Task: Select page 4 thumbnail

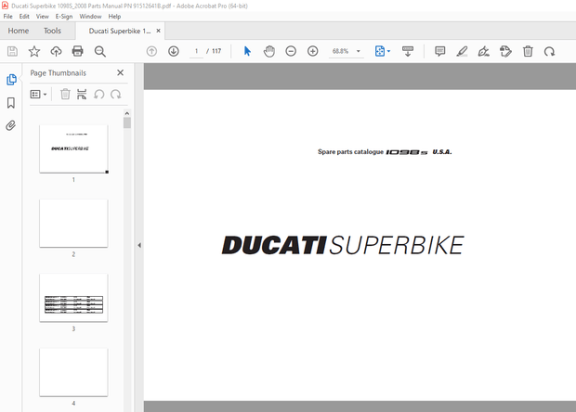Action: pos(73,372)
